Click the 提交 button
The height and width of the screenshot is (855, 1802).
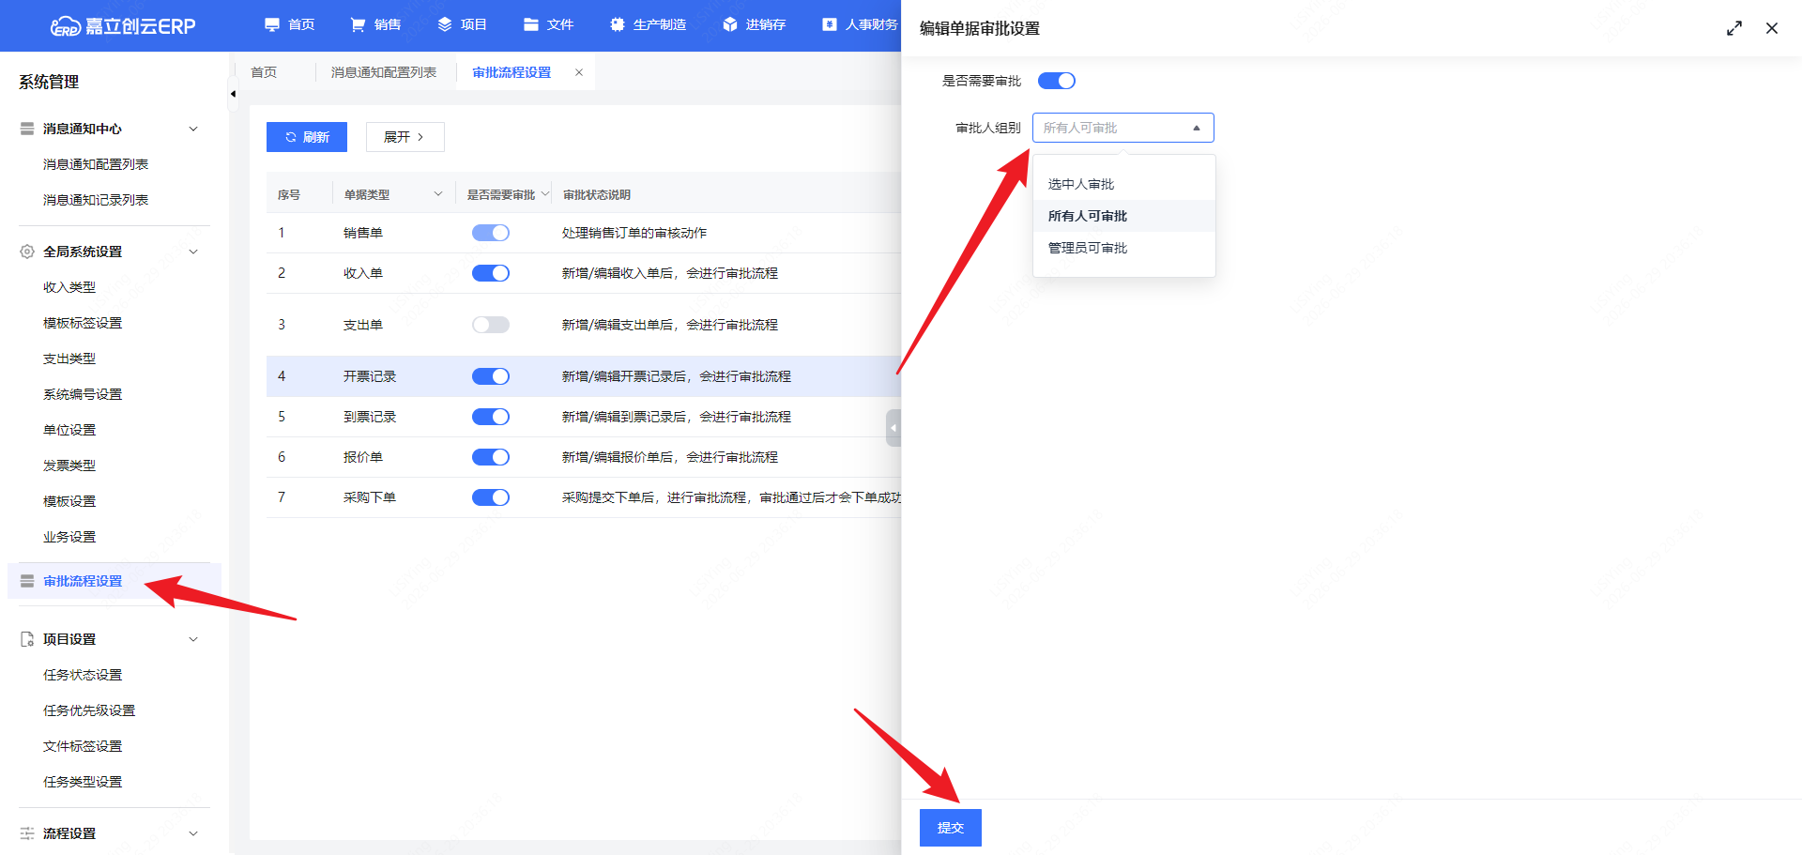click(951, 828)
